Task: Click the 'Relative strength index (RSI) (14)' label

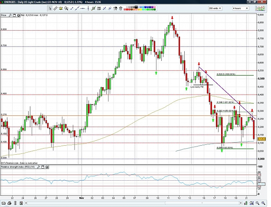Action: pos(18,167)
